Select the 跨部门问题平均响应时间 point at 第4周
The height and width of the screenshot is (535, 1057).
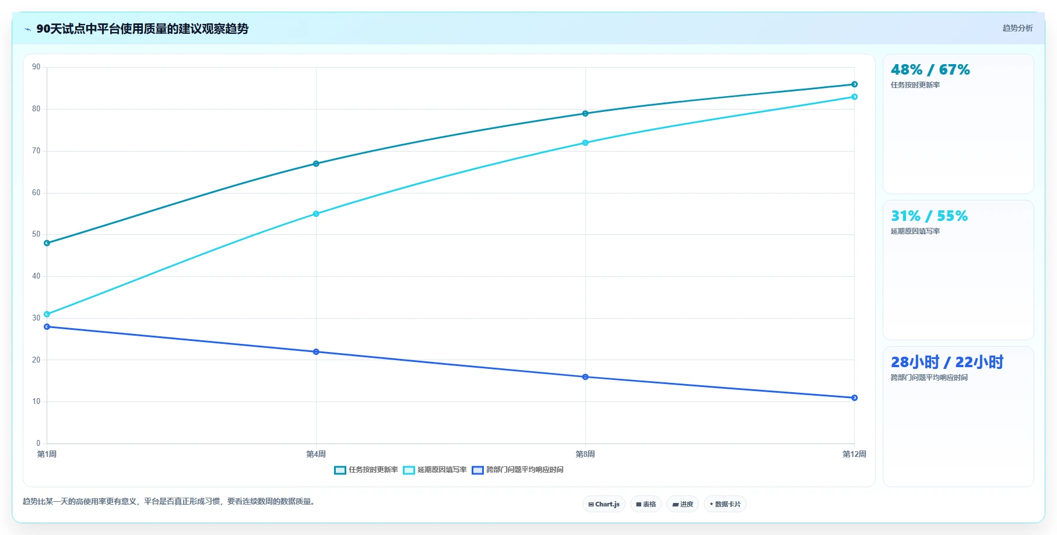click(316, 352)
